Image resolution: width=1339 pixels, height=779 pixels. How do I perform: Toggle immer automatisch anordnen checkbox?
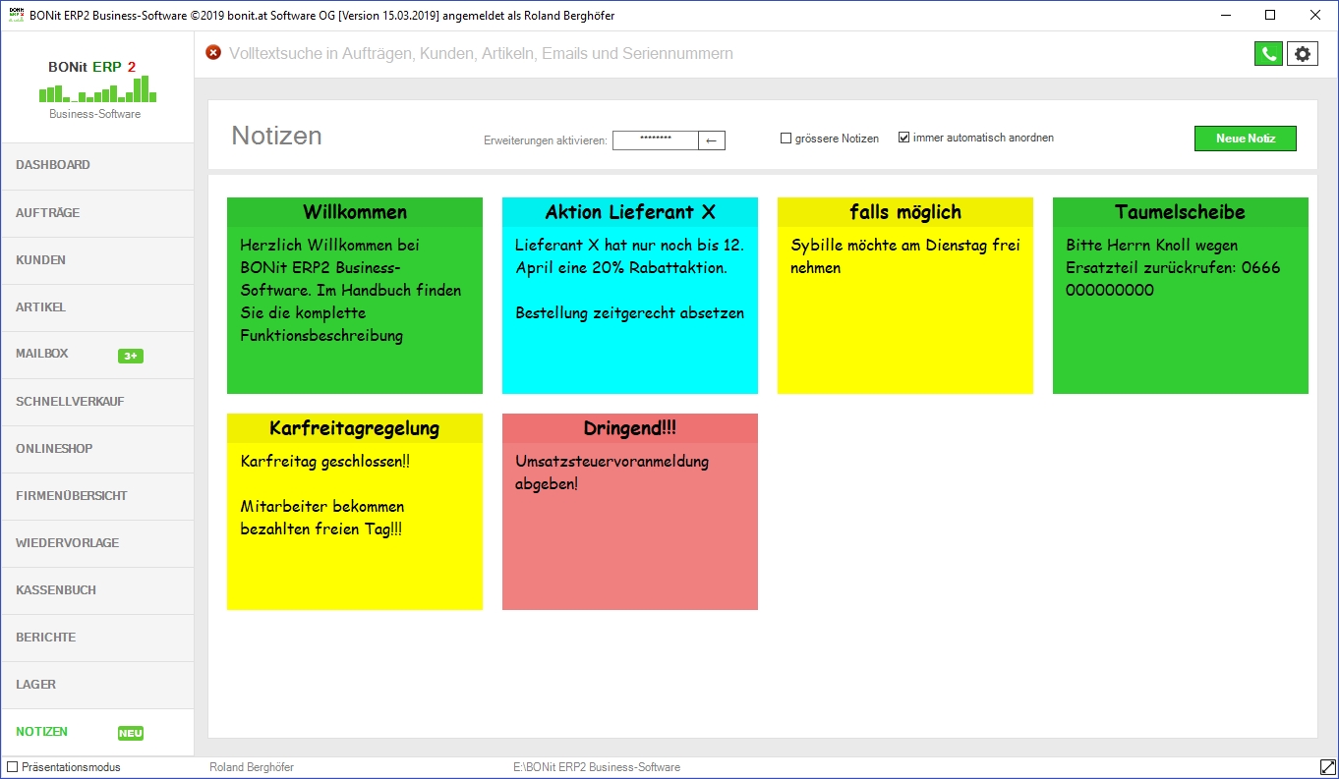pyautogui.click(x=903, y=139)
